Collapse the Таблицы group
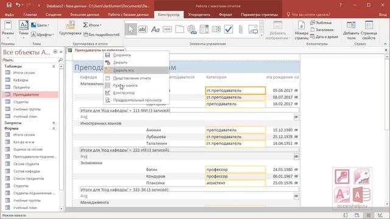The height and width of the screenshot is (219, 390). tap(54, 66)
